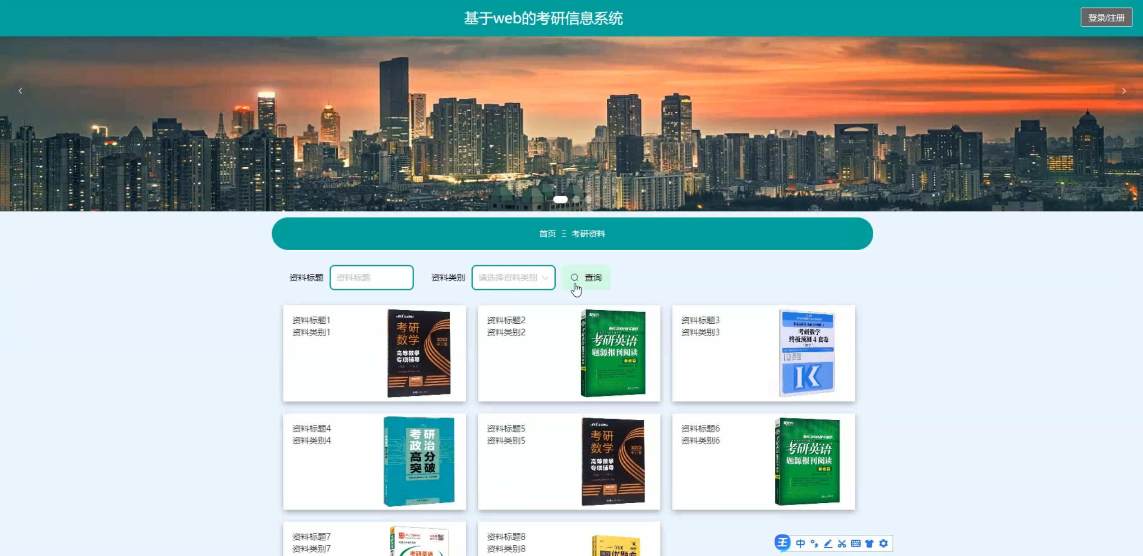This screenshot has height=556, width=1143.
Task: Open IME skin shirt icon
Action: click(x=869, y=543)
